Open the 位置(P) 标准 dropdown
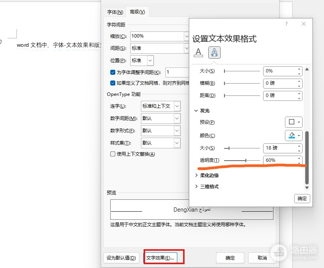324x268 pixels. pyautogui.click(x=150, y=61)
